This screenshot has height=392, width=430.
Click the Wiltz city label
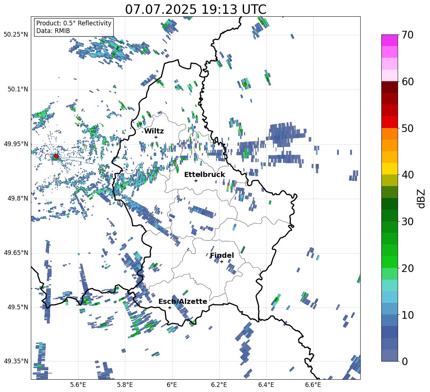pyautogui.click(x=154, y=131)
